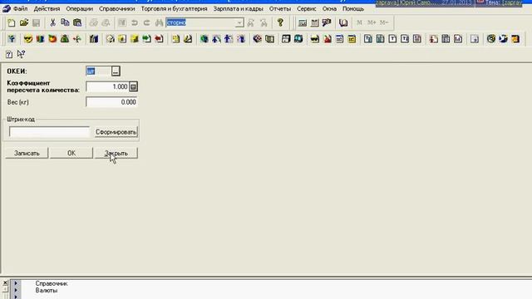
Task: Open ОКЕИ selection with ellipsis button
Action: pos(116,71)
